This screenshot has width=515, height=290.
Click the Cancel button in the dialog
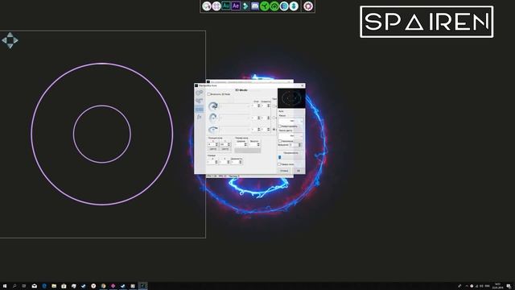pyautogui.click(x=284, y=171)
